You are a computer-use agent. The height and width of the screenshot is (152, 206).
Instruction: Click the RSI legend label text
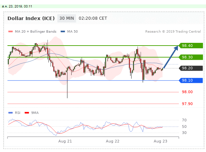18,113
